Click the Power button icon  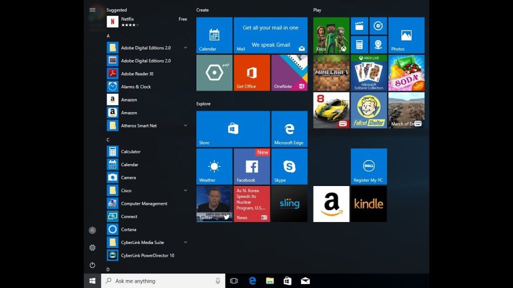(x=92, y=265)
